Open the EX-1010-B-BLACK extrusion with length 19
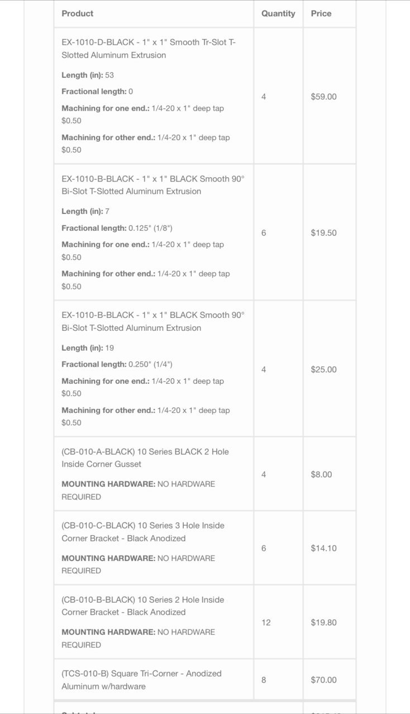 coord(153,321)
